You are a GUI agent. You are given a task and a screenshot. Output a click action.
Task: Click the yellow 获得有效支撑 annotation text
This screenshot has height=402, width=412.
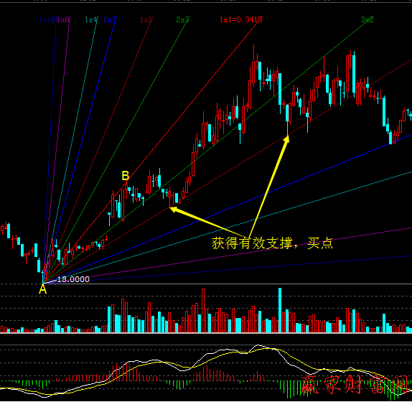point(252,243)
